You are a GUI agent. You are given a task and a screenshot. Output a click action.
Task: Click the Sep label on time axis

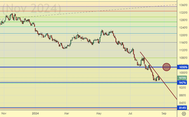pos(164,113)
